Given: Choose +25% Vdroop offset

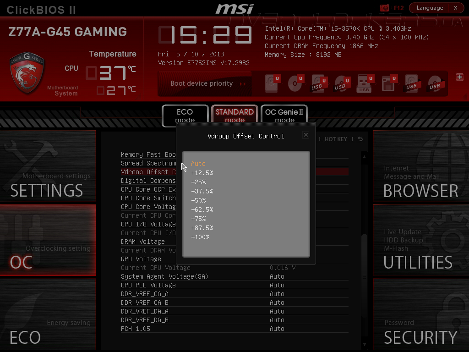Looking at the screenshot, I should click(x=198, y=182).
